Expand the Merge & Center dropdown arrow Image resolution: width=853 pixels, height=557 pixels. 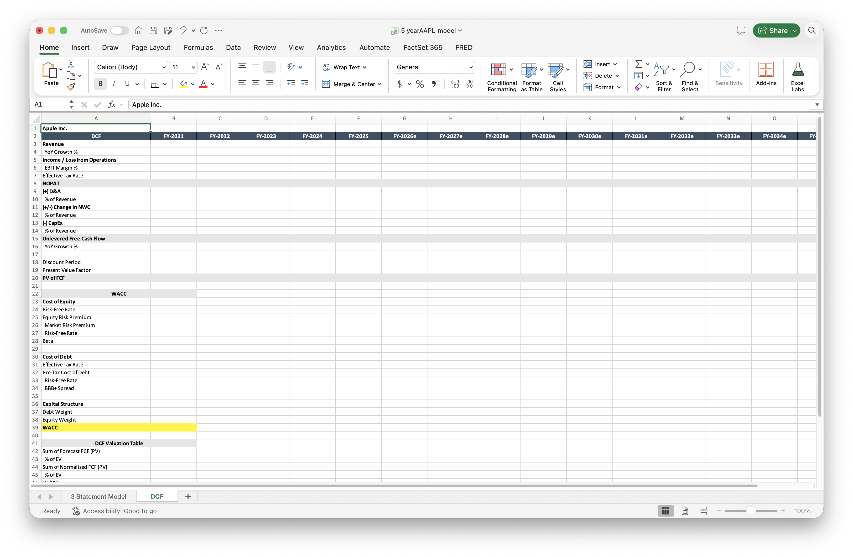[x=379, y=84]
